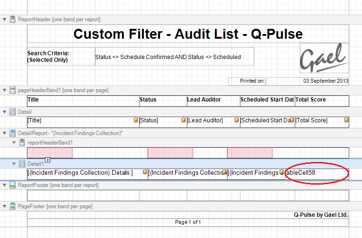The image size is (362, 238).
Task: Select the Gael logo picture
Action: (324, 58)
